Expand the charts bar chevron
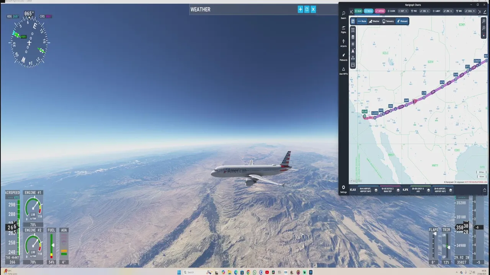The width and height of the screenshot is (490, 275). coord(485,190)
